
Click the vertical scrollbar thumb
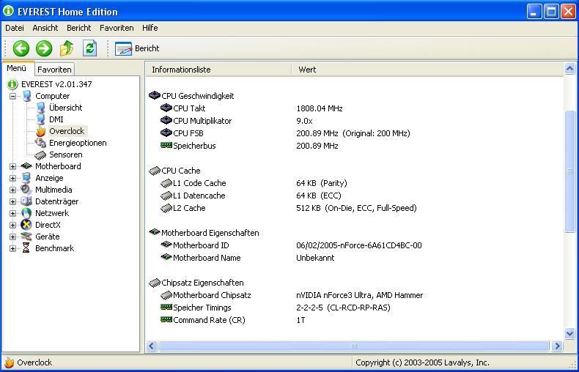coord(569,171)
